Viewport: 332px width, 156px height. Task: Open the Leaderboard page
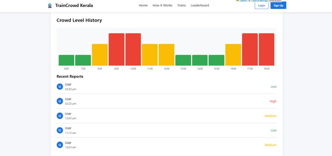pos(200,5)
